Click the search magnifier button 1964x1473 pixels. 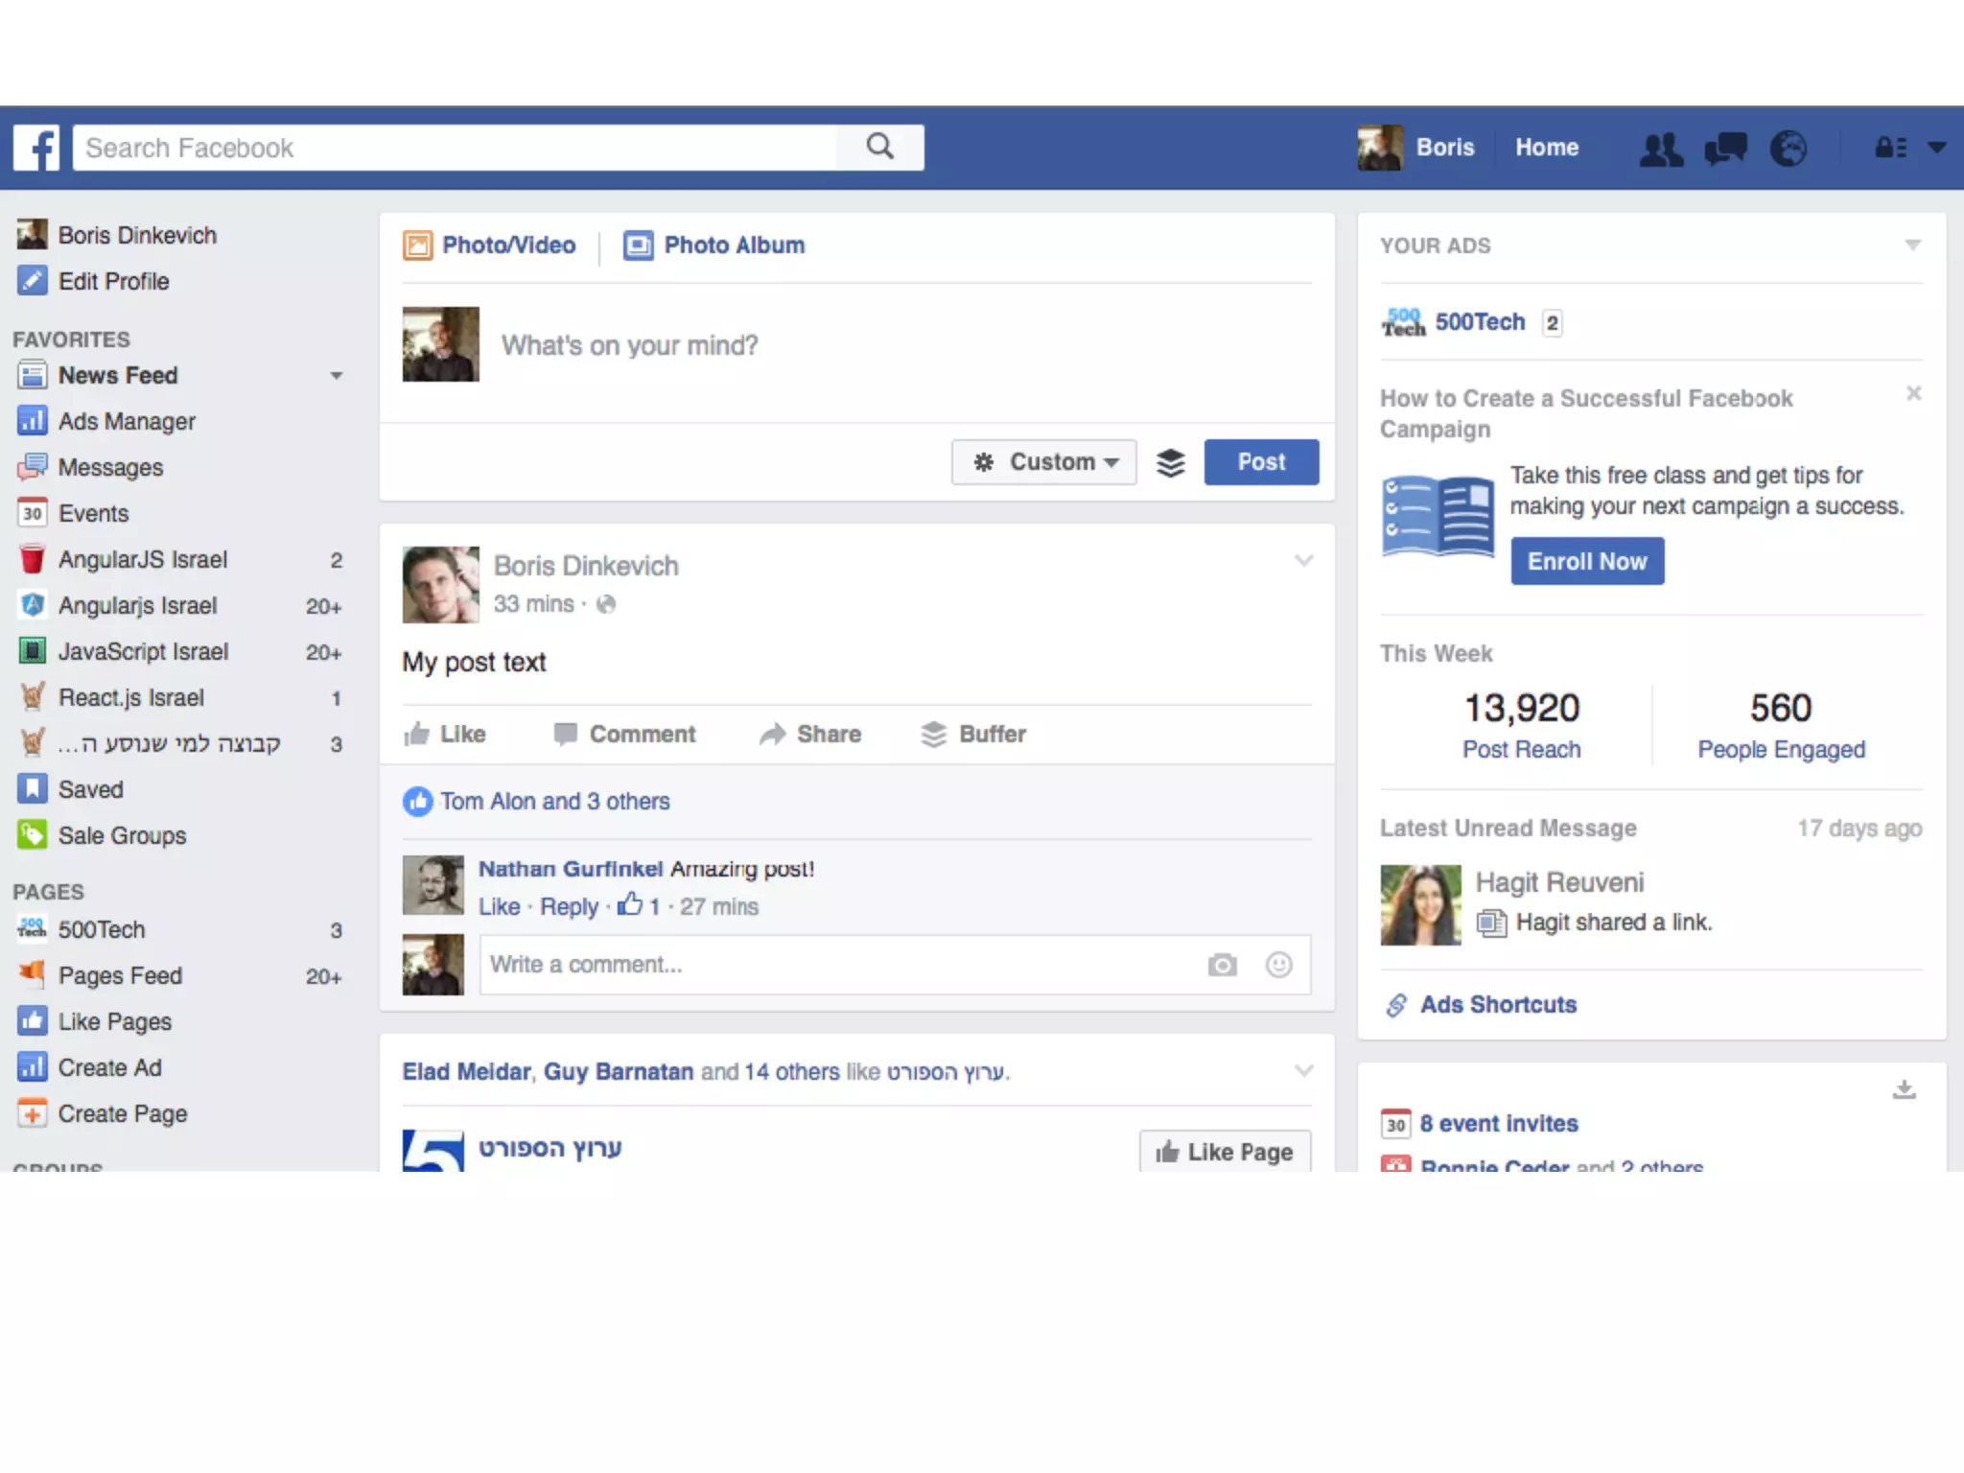coord(880,148)
